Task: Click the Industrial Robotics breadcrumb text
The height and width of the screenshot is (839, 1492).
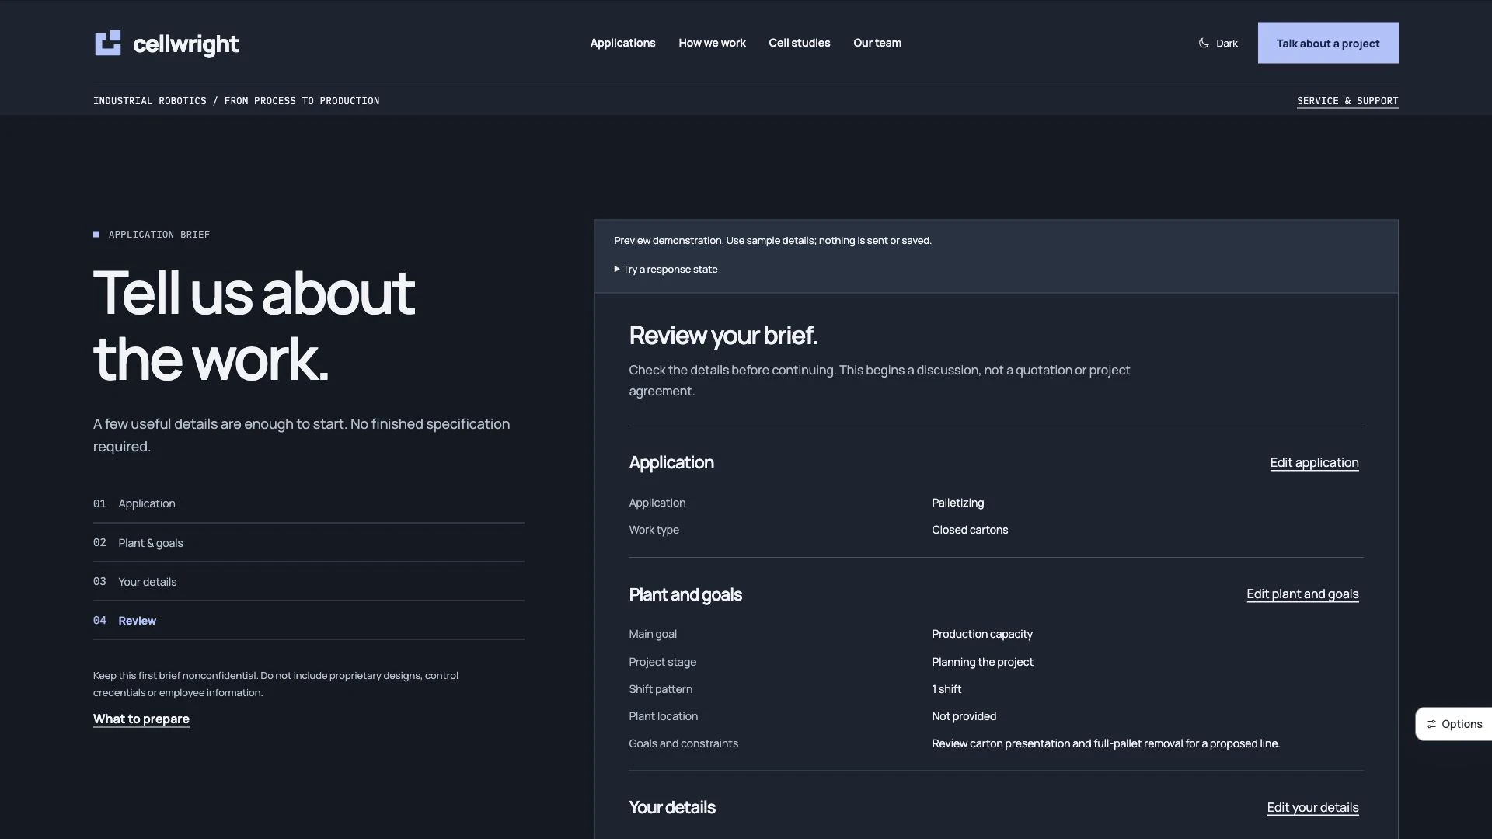Action: tap(236, 101)
